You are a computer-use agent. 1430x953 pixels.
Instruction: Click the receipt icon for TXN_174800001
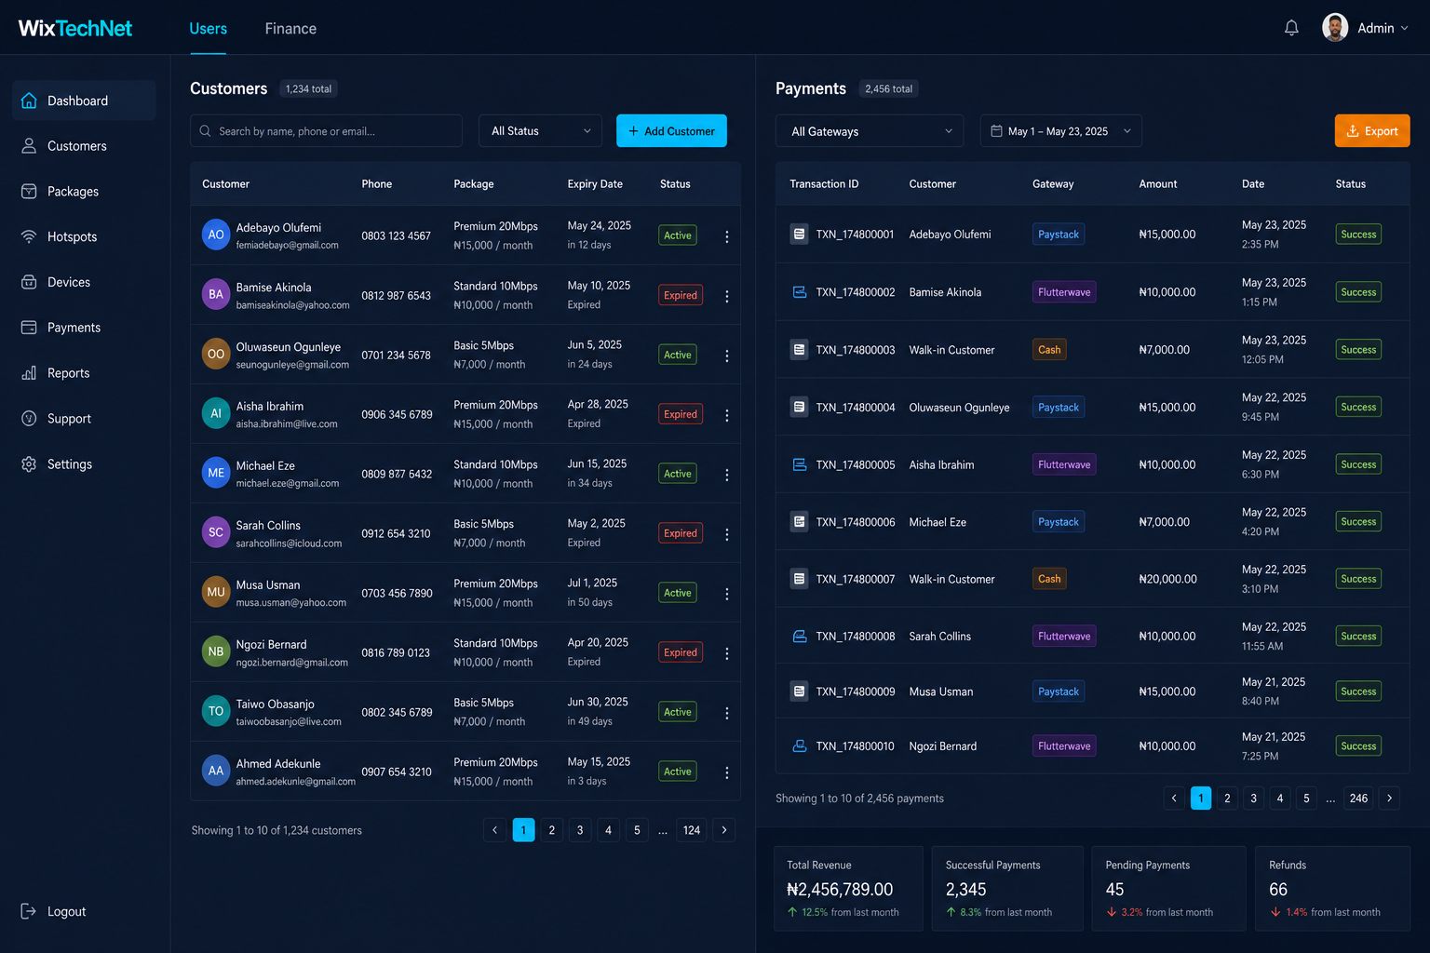point(799,235)
